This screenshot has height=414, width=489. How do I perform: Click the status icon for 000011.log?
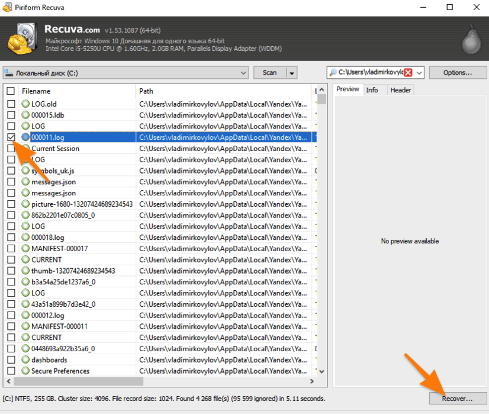(25, 137)
